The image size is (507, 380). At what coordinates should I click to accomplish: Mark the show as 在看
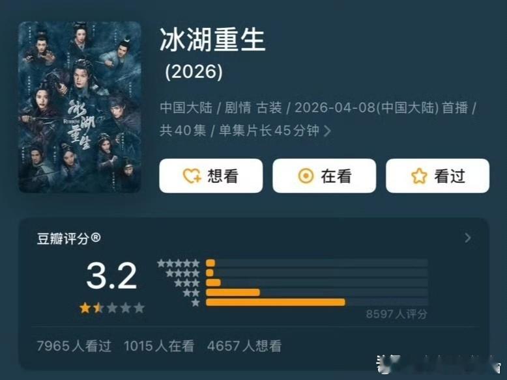coord(324,176)
